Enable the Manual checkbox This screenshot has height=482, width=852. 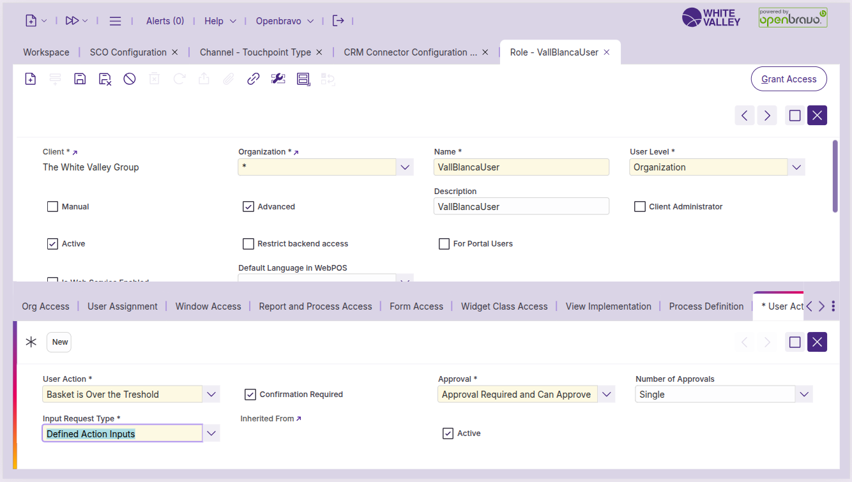(53, 207)
